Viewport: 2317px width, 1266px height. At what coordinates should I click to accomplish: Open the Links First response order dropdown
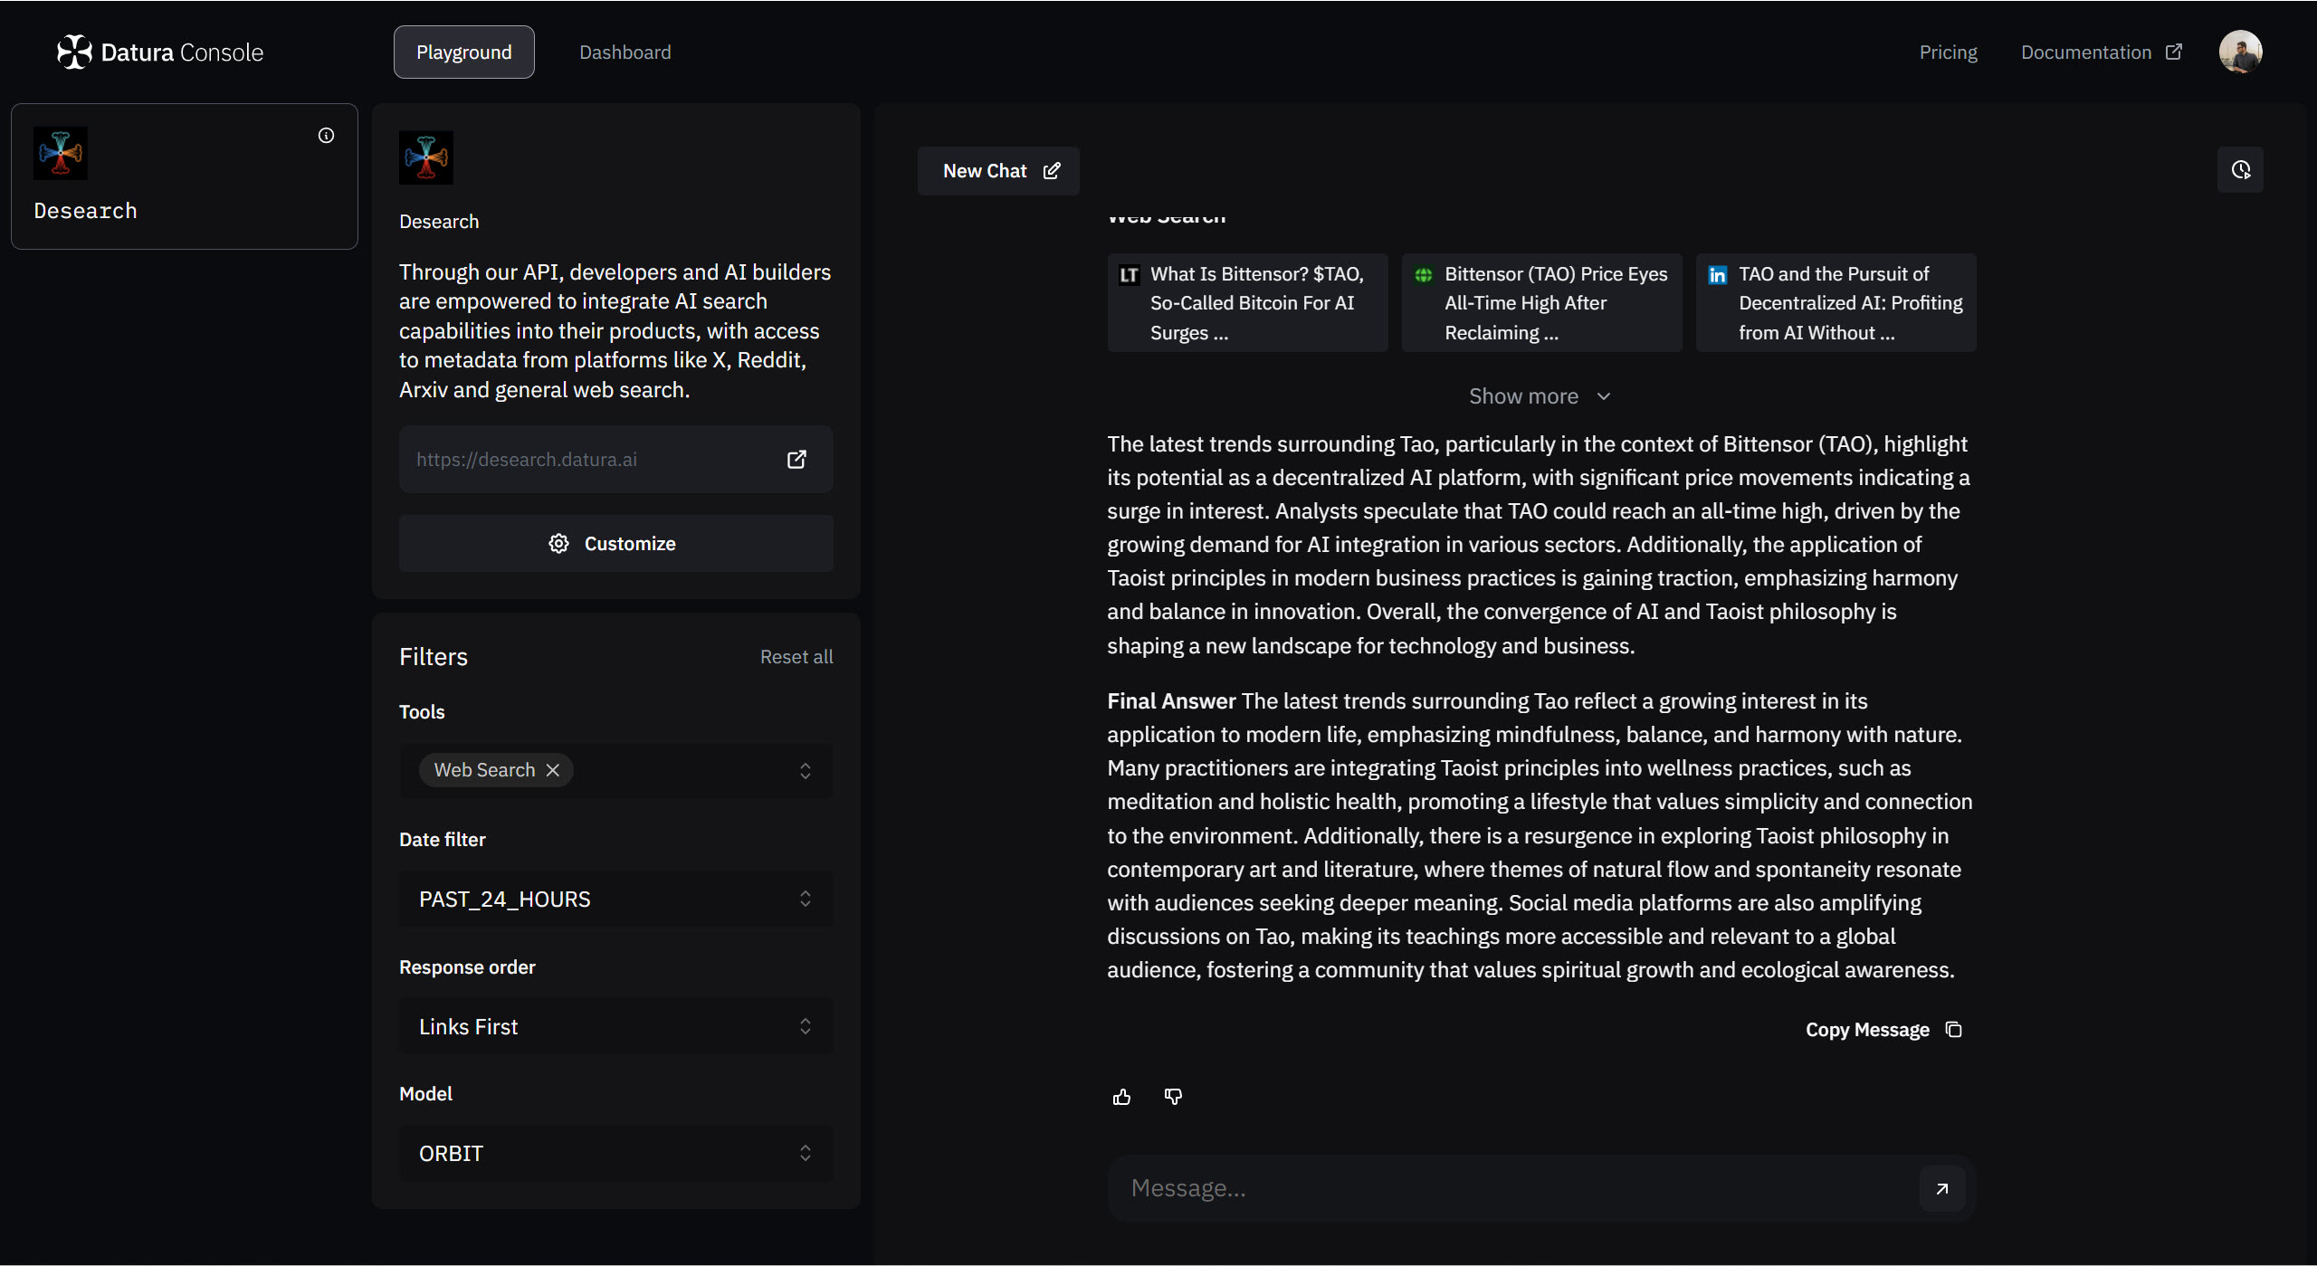click(x=615, y=1026)
